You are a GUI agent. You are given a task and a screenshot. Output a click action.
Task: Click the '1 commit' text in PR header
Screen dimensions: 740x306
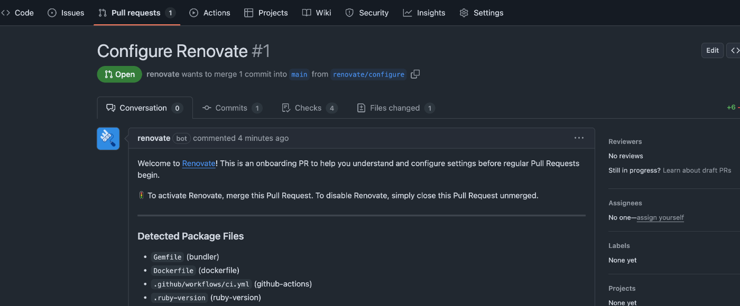point(256,74)
